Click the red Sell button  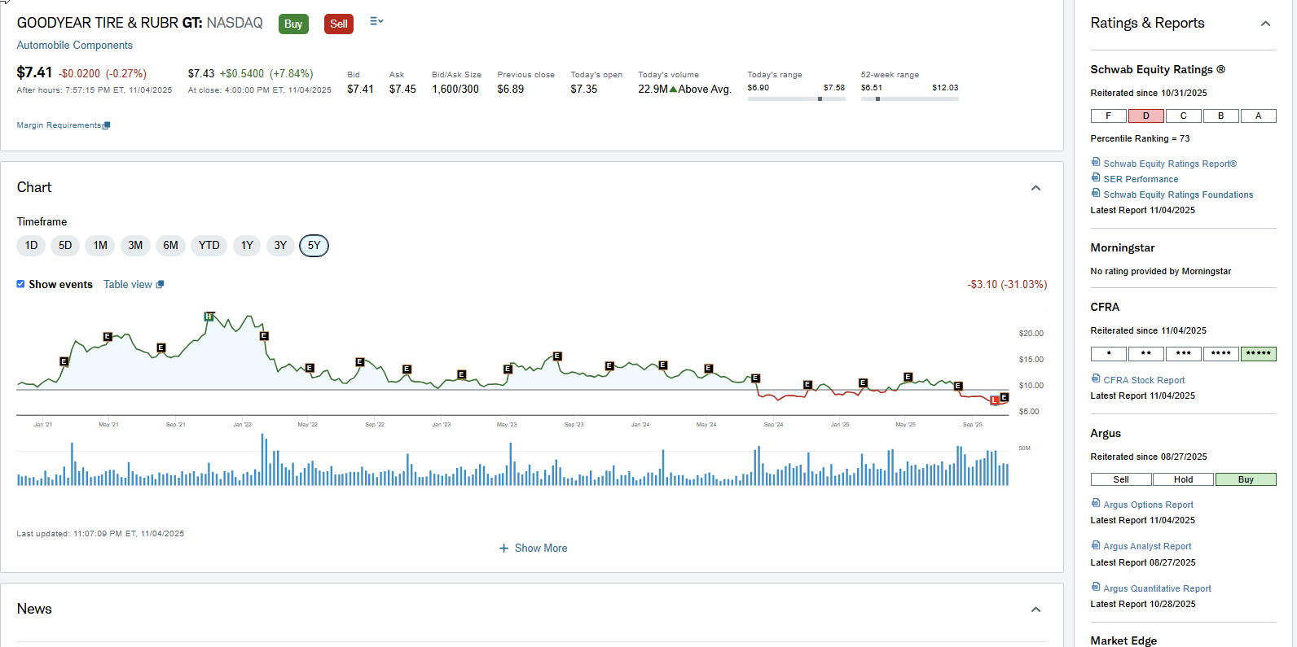pos(339,24)
